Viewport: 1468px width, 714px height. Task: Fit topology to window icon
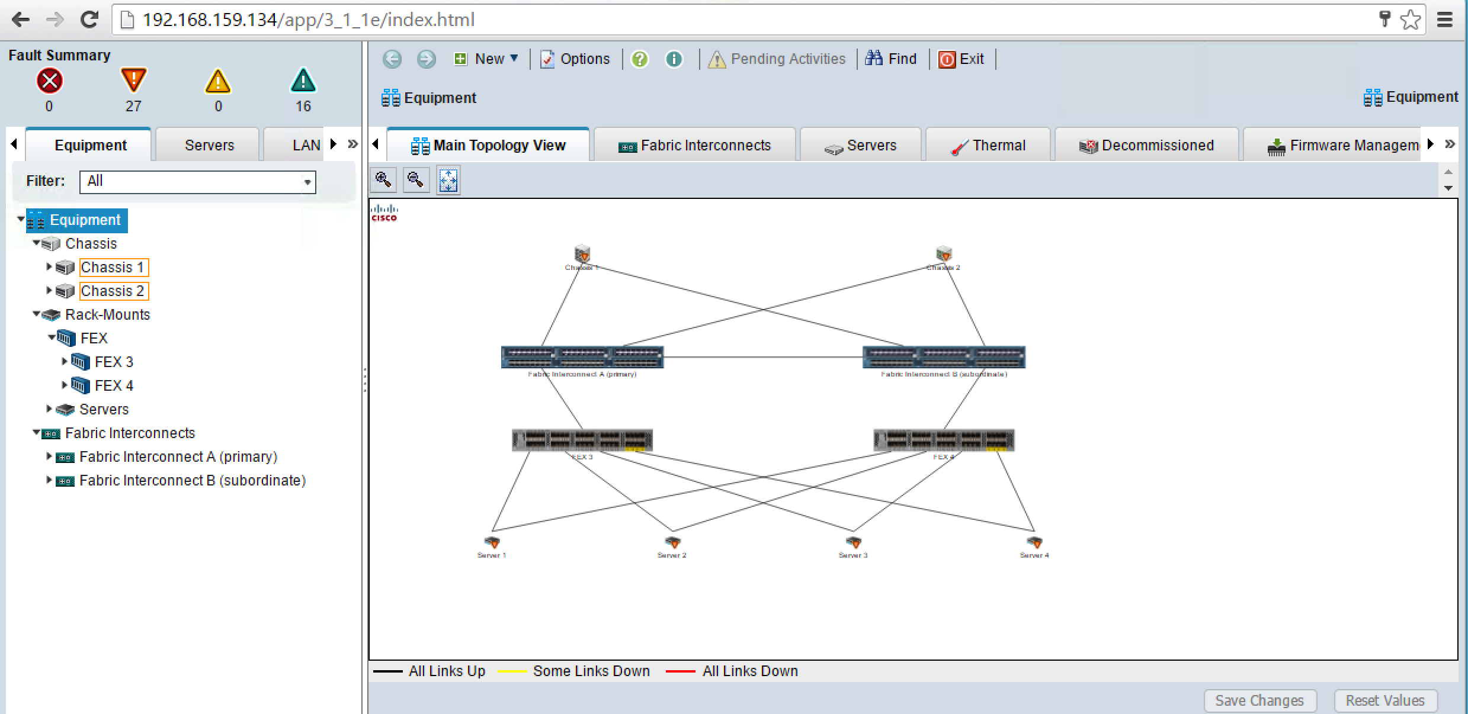tap(448, 180)
